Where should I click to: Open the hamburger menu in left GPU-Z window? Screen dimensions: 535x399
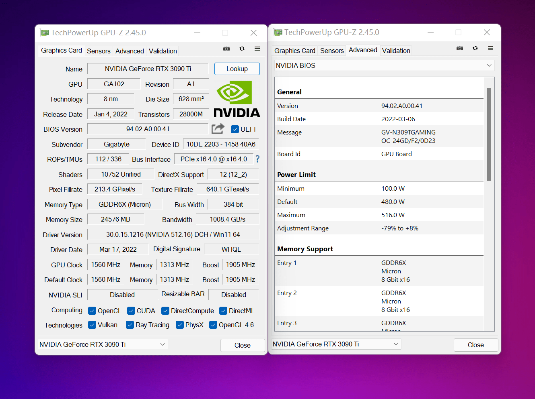257,49
